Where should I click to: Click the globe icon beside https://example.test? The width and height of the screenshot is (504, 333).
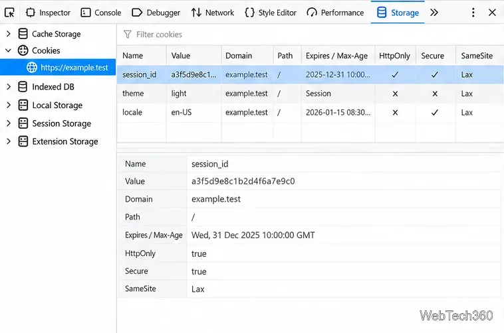tap(31, 68)
